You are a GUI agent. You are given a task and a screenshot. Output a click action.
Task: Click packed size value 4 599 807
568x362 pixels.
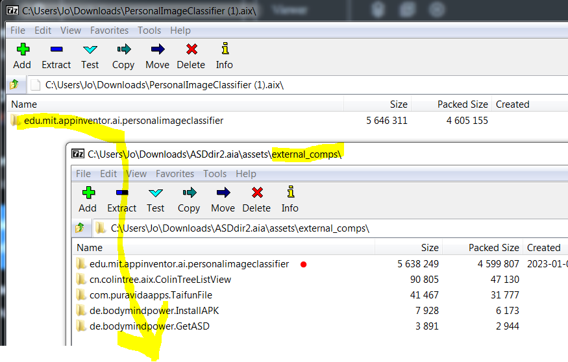point(498,264)
